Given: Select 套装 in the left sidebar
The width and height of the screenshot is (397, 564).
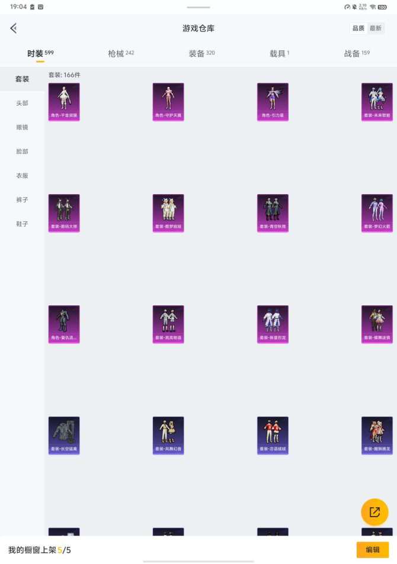Looking at the screenshot, I should (x=22, y=79).
